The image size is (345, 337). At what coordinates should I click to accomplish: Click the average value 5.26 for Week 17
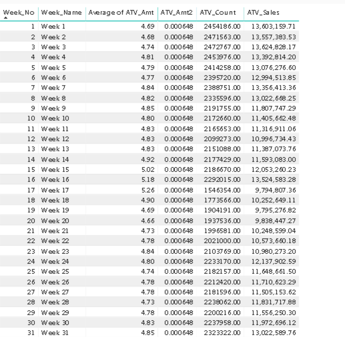pyautogui.click(x=148, y=190)
